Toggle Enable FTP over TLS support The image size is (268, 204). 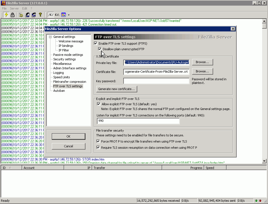click(95, 43)
